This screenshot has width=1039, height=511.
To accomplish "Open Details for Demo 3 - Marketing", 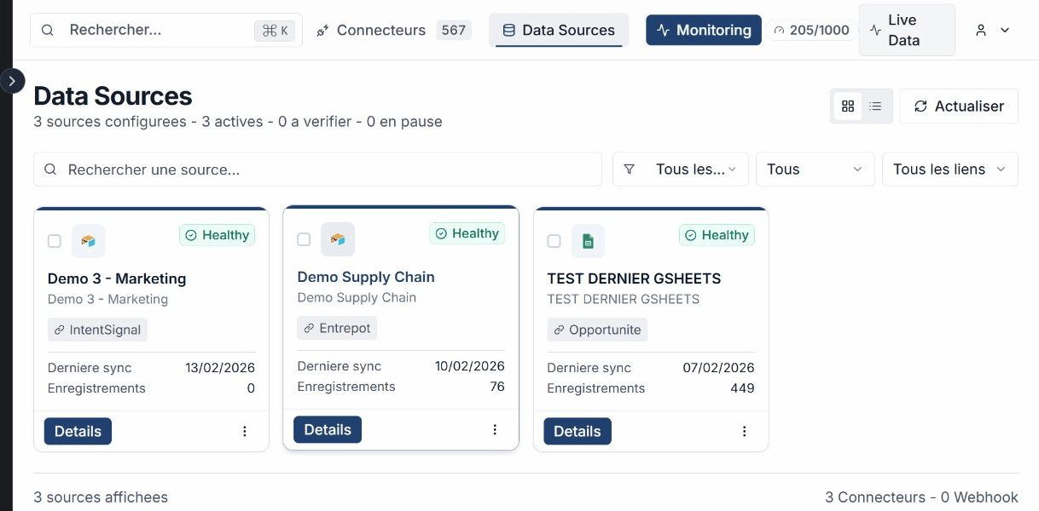I will pyautogui.click(x=78, y=431).
